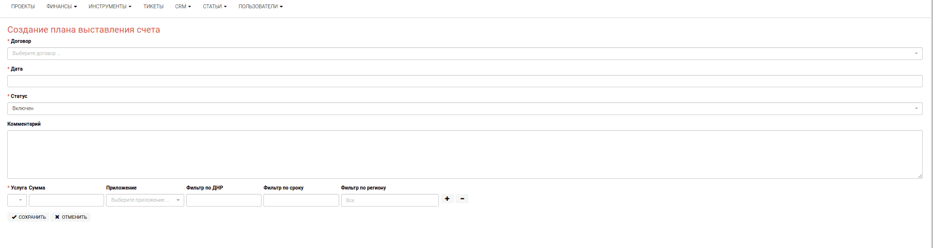Expand the Финансы navigation menu

click(x=62, y=7)
